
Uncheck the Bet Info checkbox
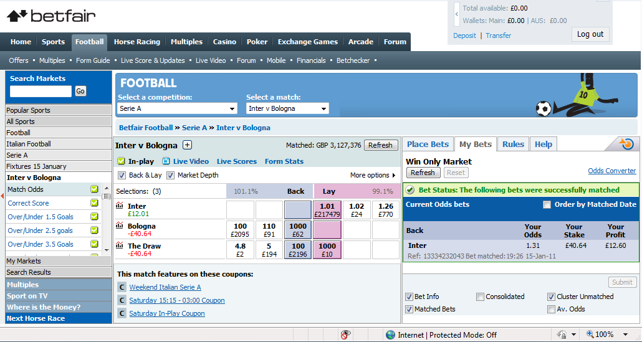[409, 297]
